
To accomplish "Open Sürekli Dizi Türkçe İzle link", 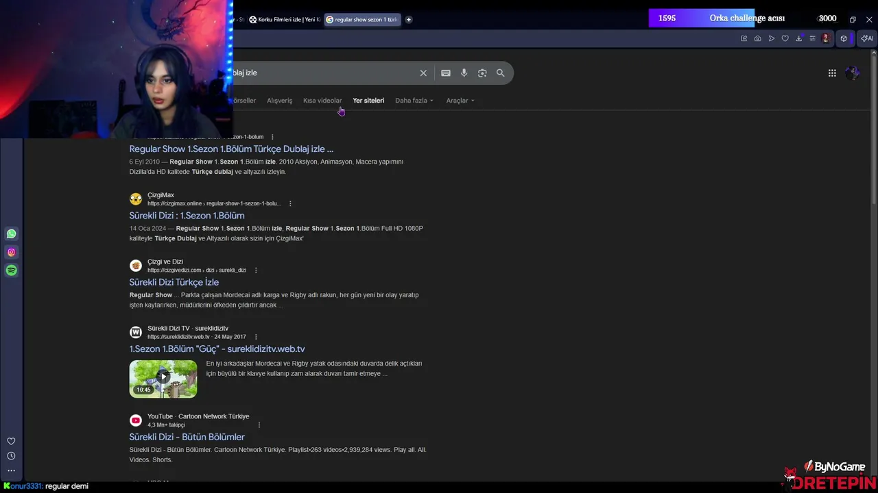I will pos(174,282).
